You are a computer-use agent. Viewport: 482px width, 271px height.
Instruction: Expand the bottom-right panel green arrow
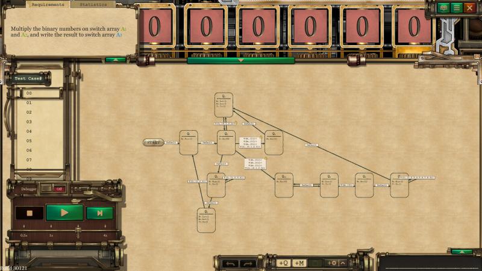[462, 252]
